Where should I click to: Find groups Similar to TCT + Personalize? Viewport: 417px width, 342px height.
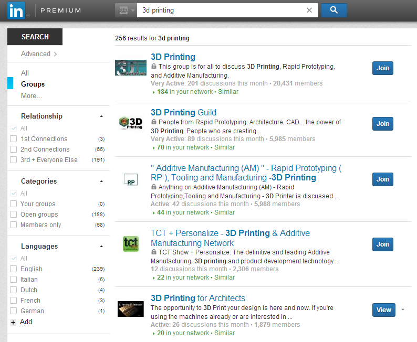click(x=224, y=277)
